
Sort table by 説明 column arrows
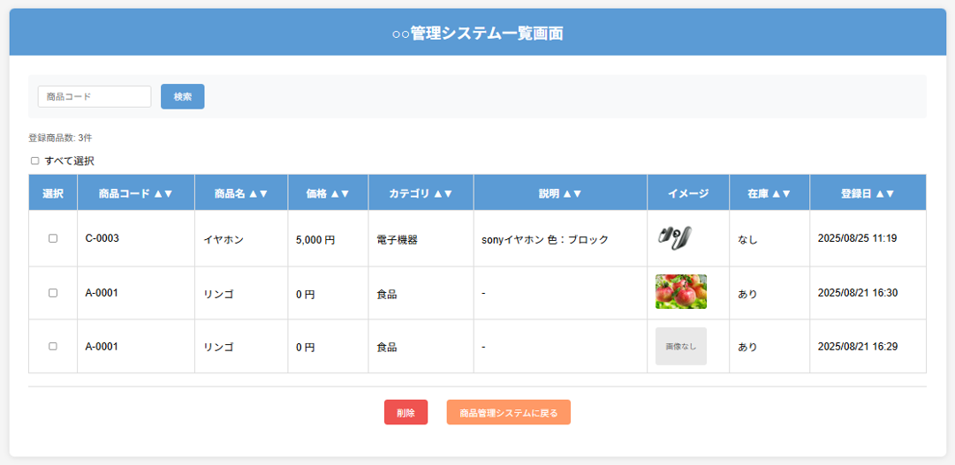pos(571,193)
